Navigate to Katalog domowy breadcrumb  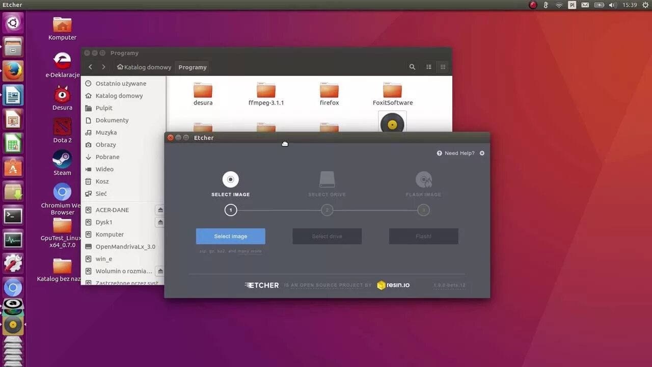pyautogui.click(x=144, y=67)
